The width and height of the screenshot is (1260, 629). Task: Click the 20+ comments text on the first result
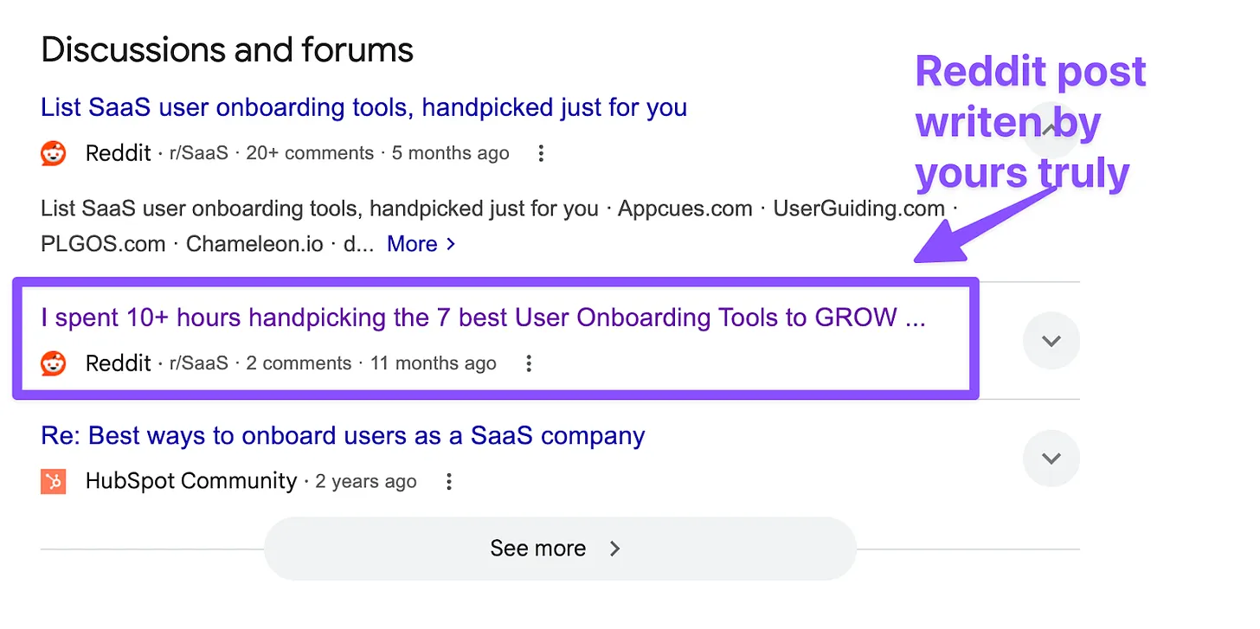tap(309, 152)
